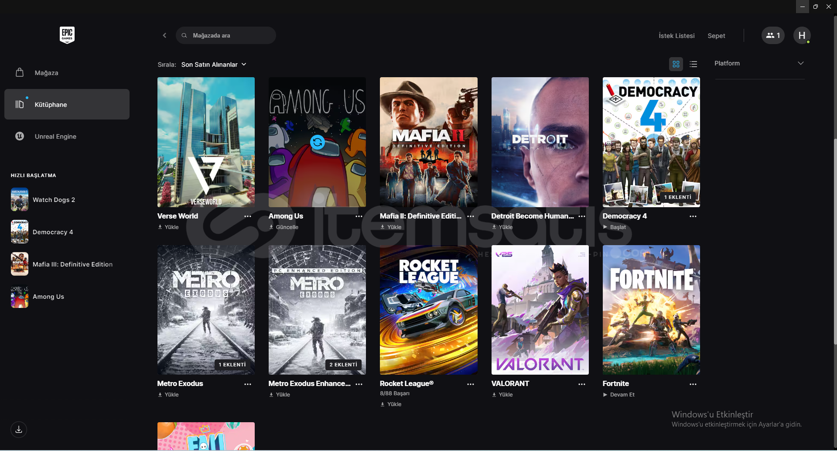This screenshot has height=451, width=837.
Task: Launch Democracy 4 from quick launch
Action: coord(42,232)
